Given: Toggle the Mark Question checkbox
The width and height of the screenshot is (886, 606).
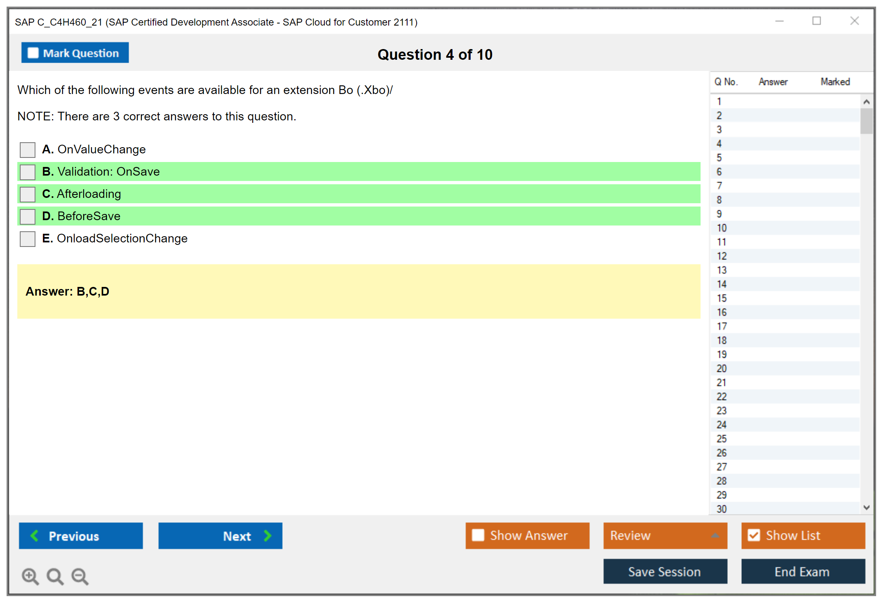Looking at the screenshot, I should [33, 53].
